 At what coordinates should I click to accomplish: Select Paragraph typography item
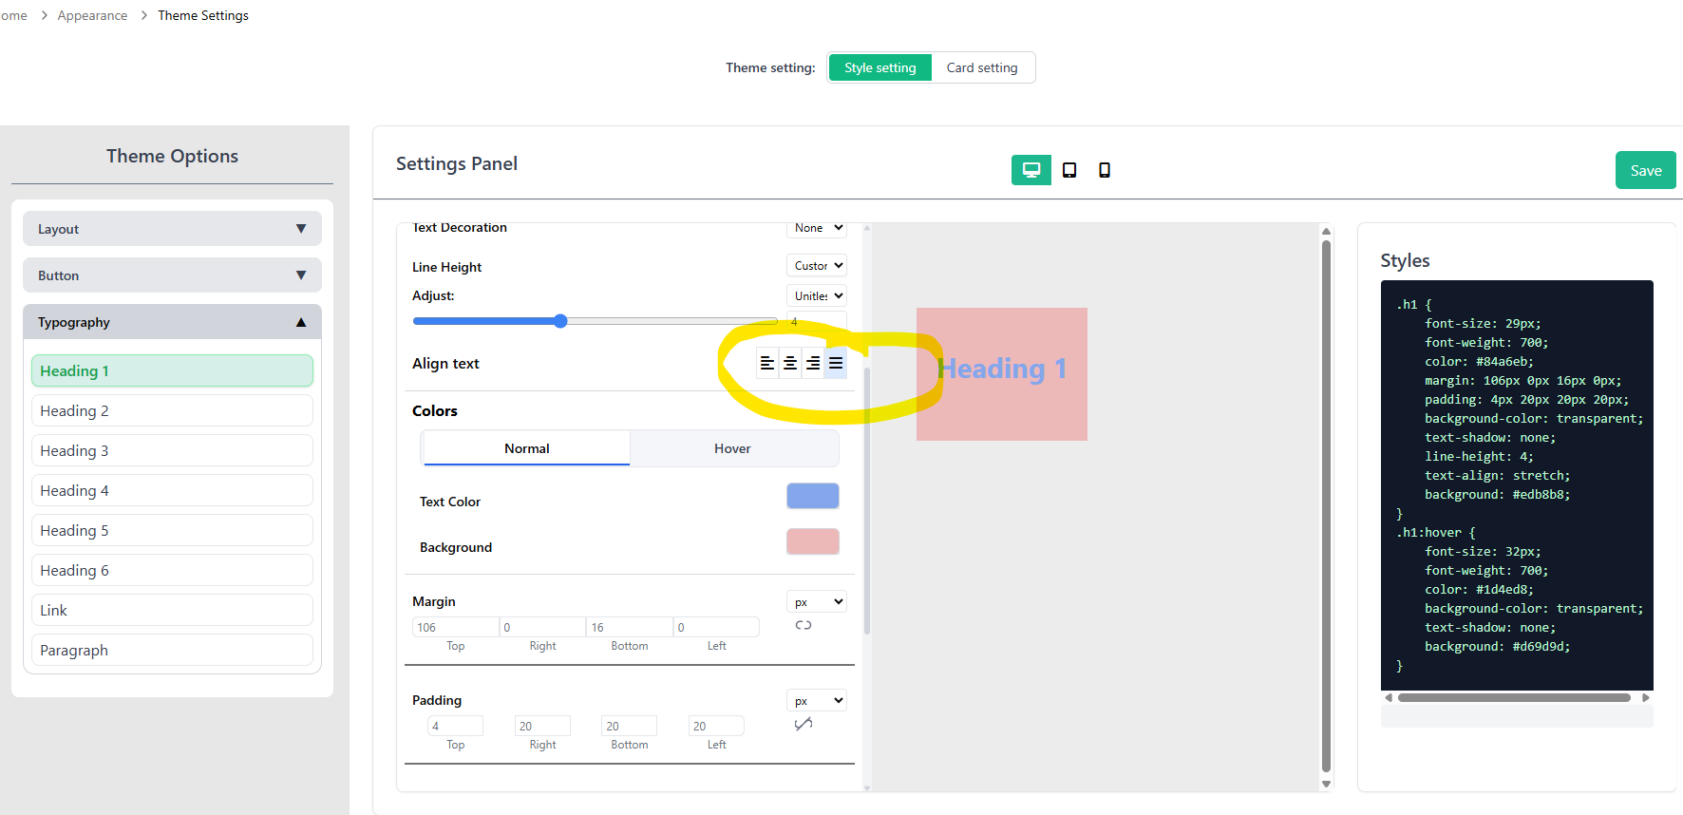[x=172, y=650]
